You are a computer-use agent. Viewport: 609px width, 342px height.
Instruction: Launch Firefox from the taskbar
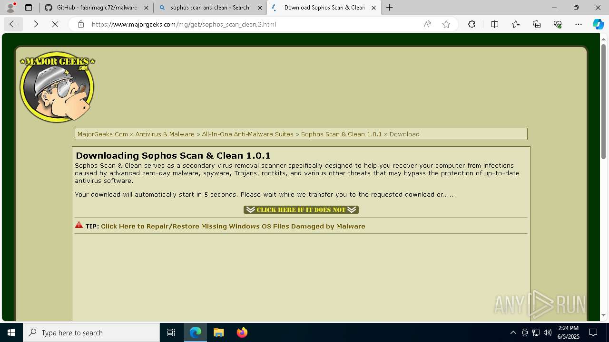click(242, 332)
